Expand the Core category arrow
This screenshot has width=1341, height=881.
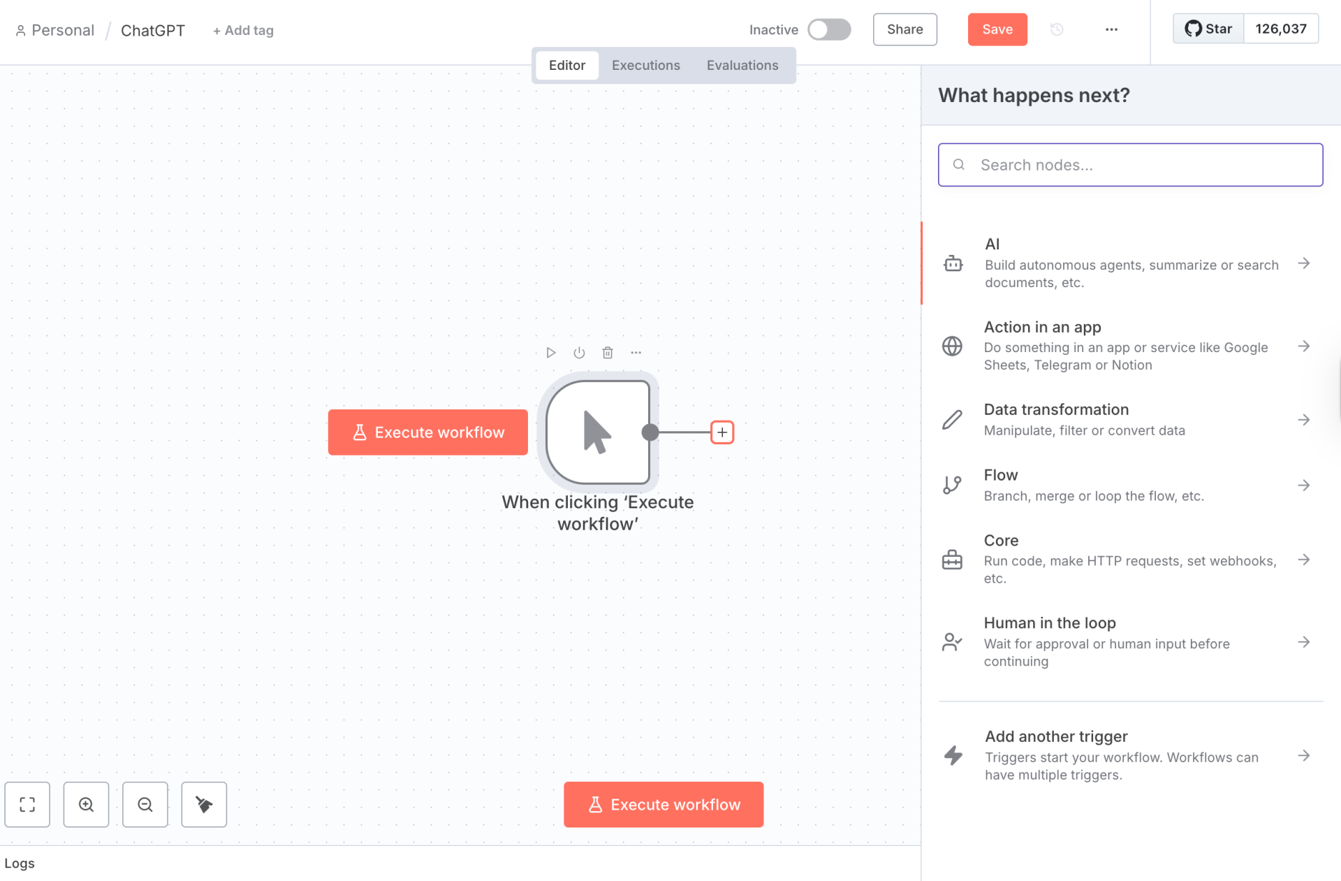click(x=1303, y=560)
